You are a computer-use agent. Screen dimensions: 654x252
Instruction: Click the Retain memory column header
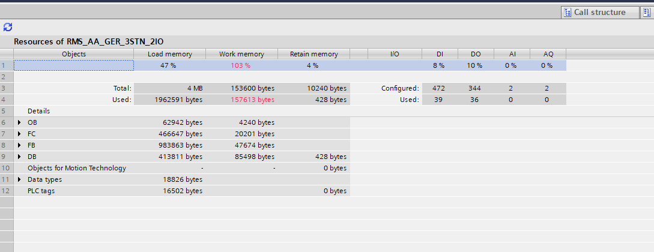(313, 54)
